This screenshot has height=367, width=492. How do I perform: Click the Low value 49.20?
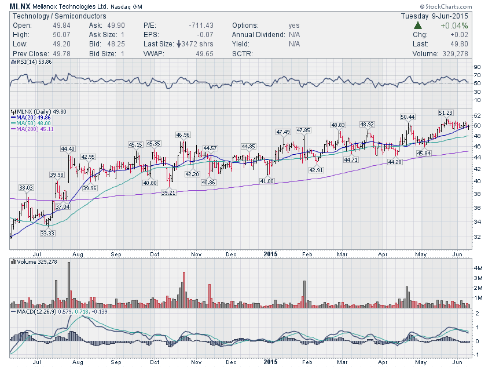point(61,44)
